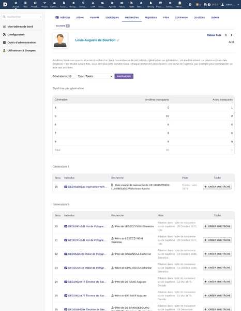The height and width of the screenshot is (311, 241).
Task: Open the Dolibarr logo in top bar
Action: click(5, 4)
